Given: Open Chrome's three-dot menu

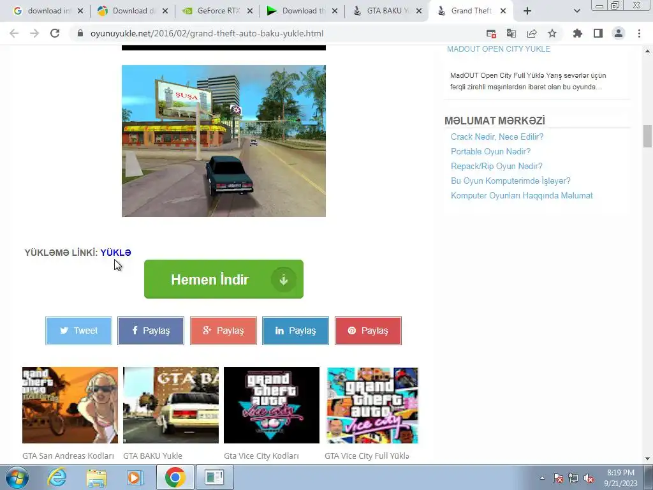Looking at the screenshot, I should click(x=639, y=33).
